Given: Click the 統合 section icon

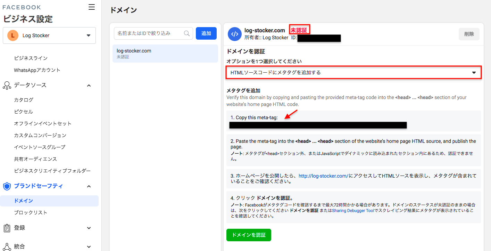Looking at the screenshot, I should [7, 246].
